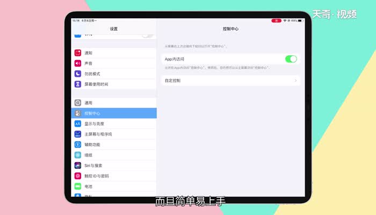Open 通用 settings row

pyautogui.click(x=114, y=103)
